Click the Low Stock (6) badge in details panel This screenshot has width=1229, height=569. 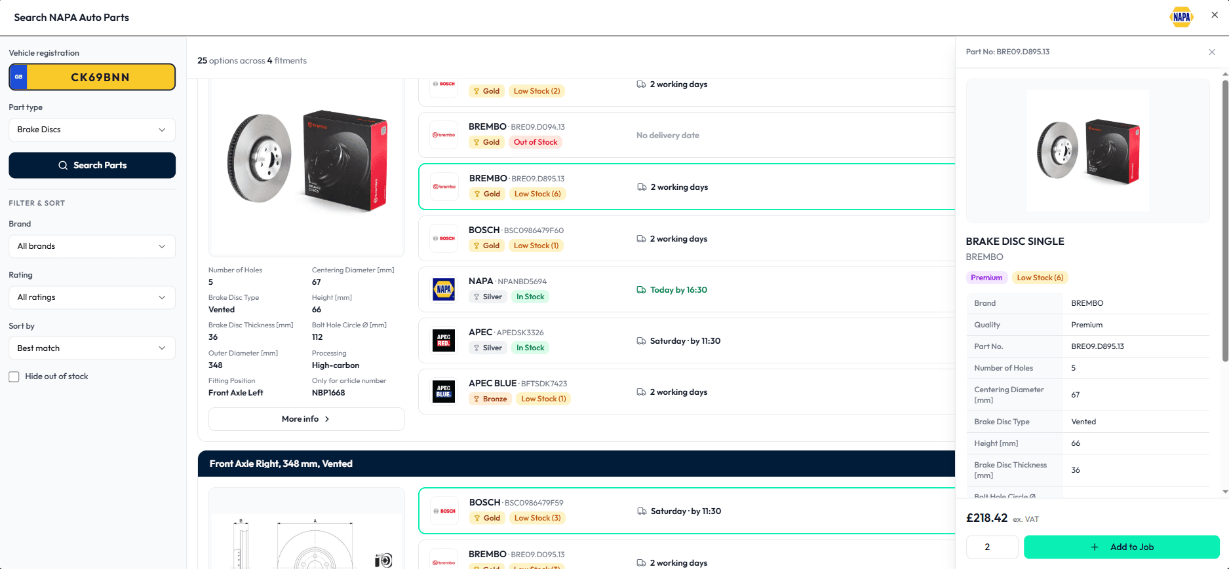pos(1040,278)
